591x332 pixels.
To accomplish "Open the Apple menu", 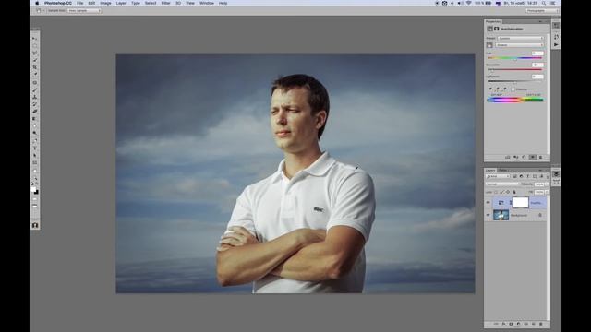I will pos(37,3).
